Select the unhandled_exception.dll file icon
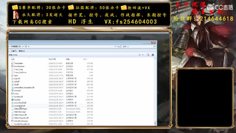This screenshot has height=133, width=236. click(x=13, y=88)
